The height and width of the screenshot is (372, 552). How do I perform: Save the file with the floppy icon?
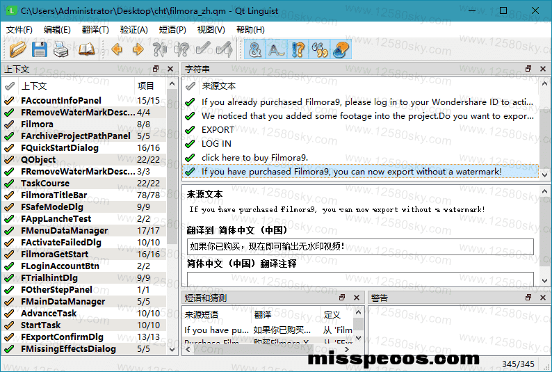tap(40, 49)
